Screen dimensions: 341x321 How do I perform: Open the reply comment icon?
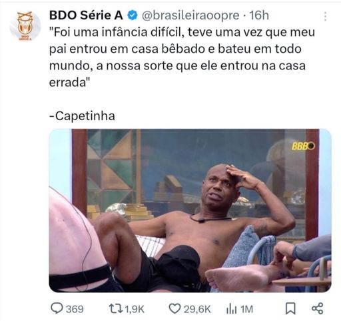[57, 308]
